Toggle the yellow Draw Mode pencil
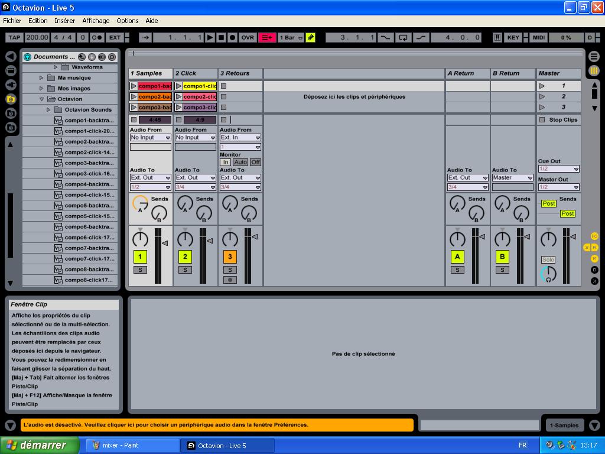The height and width of the screenshot is (454, 605). click(x=310, y=37)
